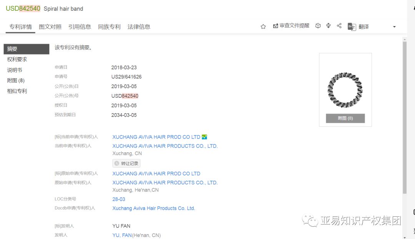
Task: Click the green chart icon beside XUCHANG AVIVA HAIR PROD
Action: point(204,137)
